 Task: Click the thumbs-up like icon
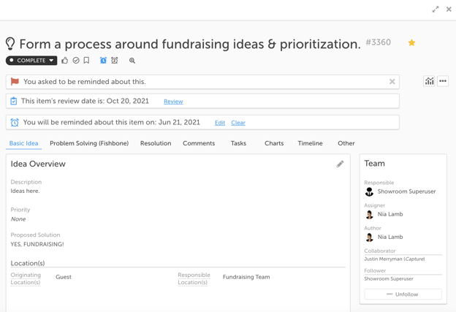65,61
